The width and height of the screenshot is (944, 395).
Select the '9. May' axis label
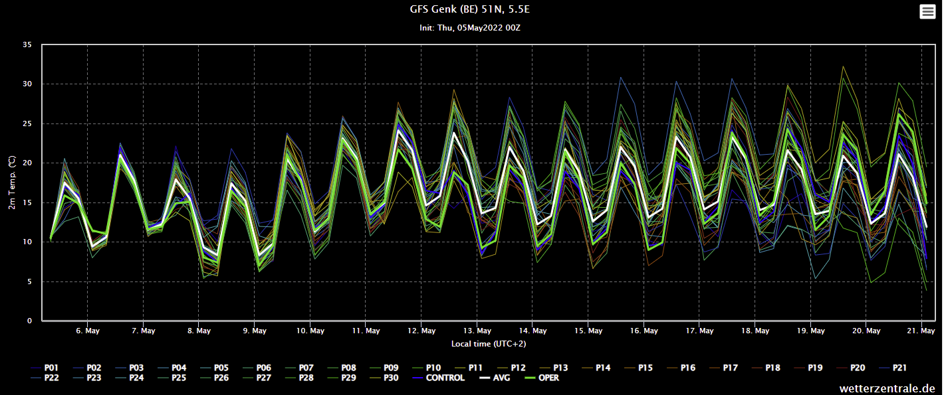click(255, 331)
